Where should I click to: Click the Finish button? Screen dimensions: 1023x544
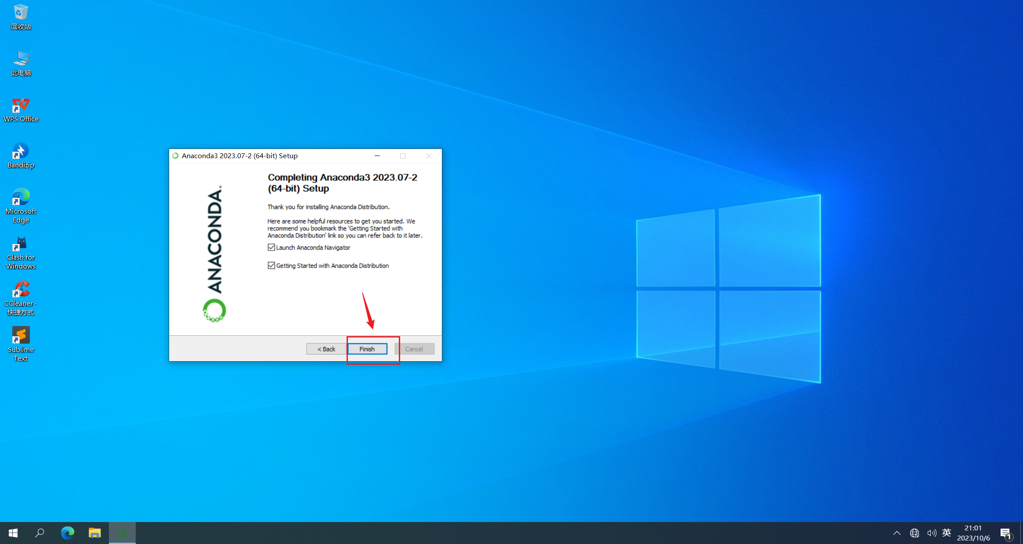(367, 349)
